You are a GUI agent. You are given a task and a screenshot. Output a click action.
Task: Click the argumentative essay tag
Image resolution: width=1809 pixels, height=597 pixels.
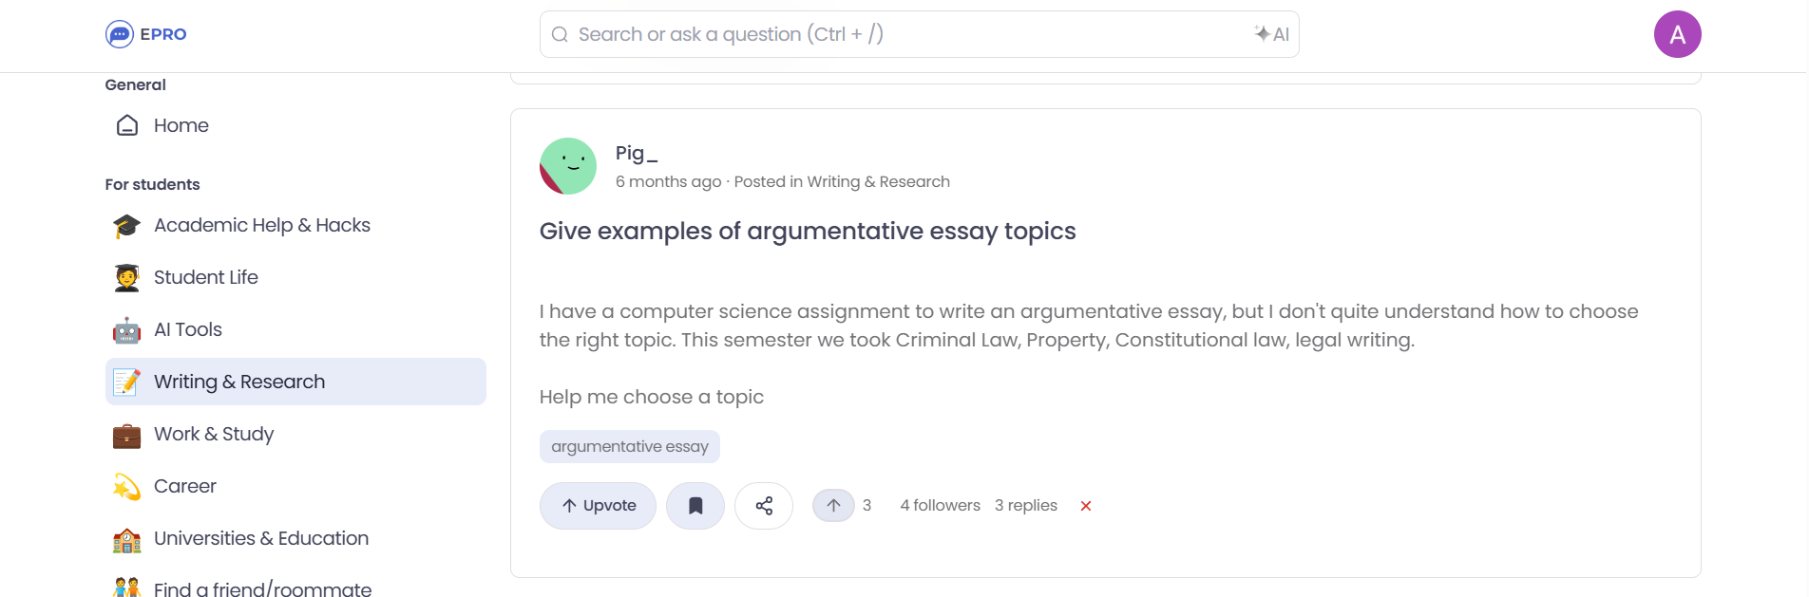(629, 446)
